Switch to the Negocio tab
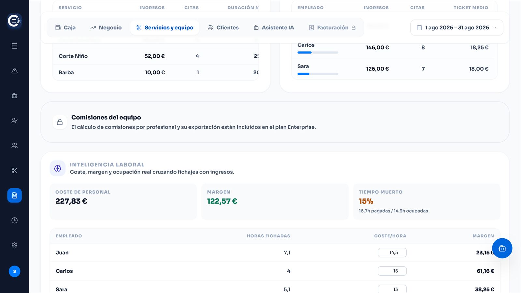This screenshot has width=521, height=293. pos(106,28)
